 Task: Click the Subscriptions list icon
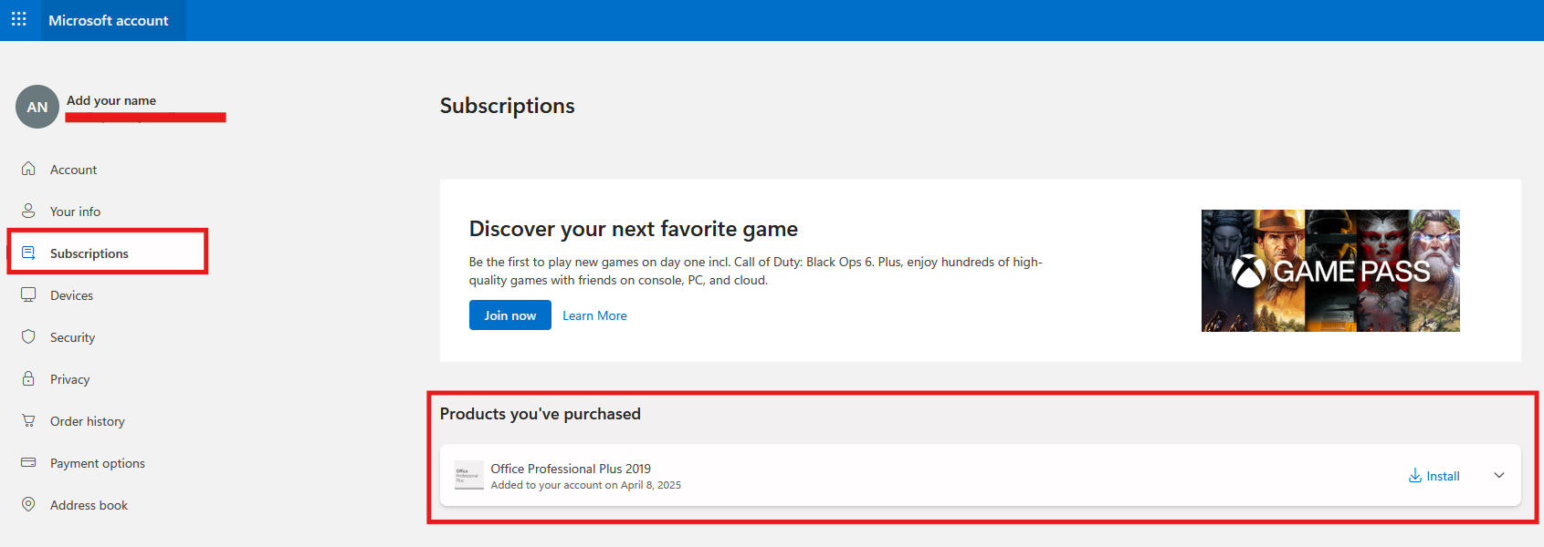[28, 253]
